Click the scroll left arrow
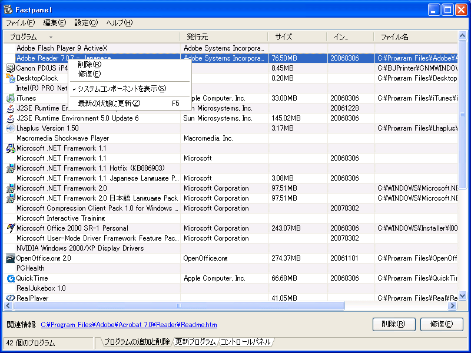The height and width of the screenshot is (353, 471). click(x=8, y=306)
